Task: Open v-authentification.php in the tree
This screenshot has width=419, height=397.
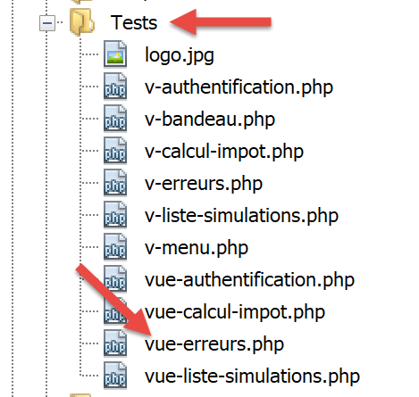Action: click(x=239, y=87)
